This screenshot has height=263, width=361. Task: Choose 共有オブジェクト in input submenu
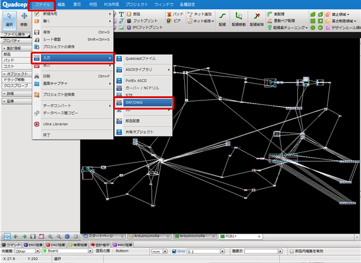coord(144,132)
